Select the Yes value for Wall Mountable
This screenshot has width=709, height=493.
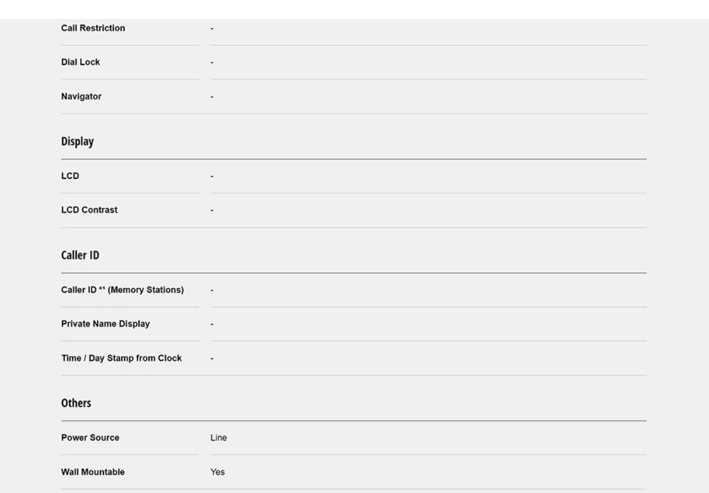coord(217,472)
